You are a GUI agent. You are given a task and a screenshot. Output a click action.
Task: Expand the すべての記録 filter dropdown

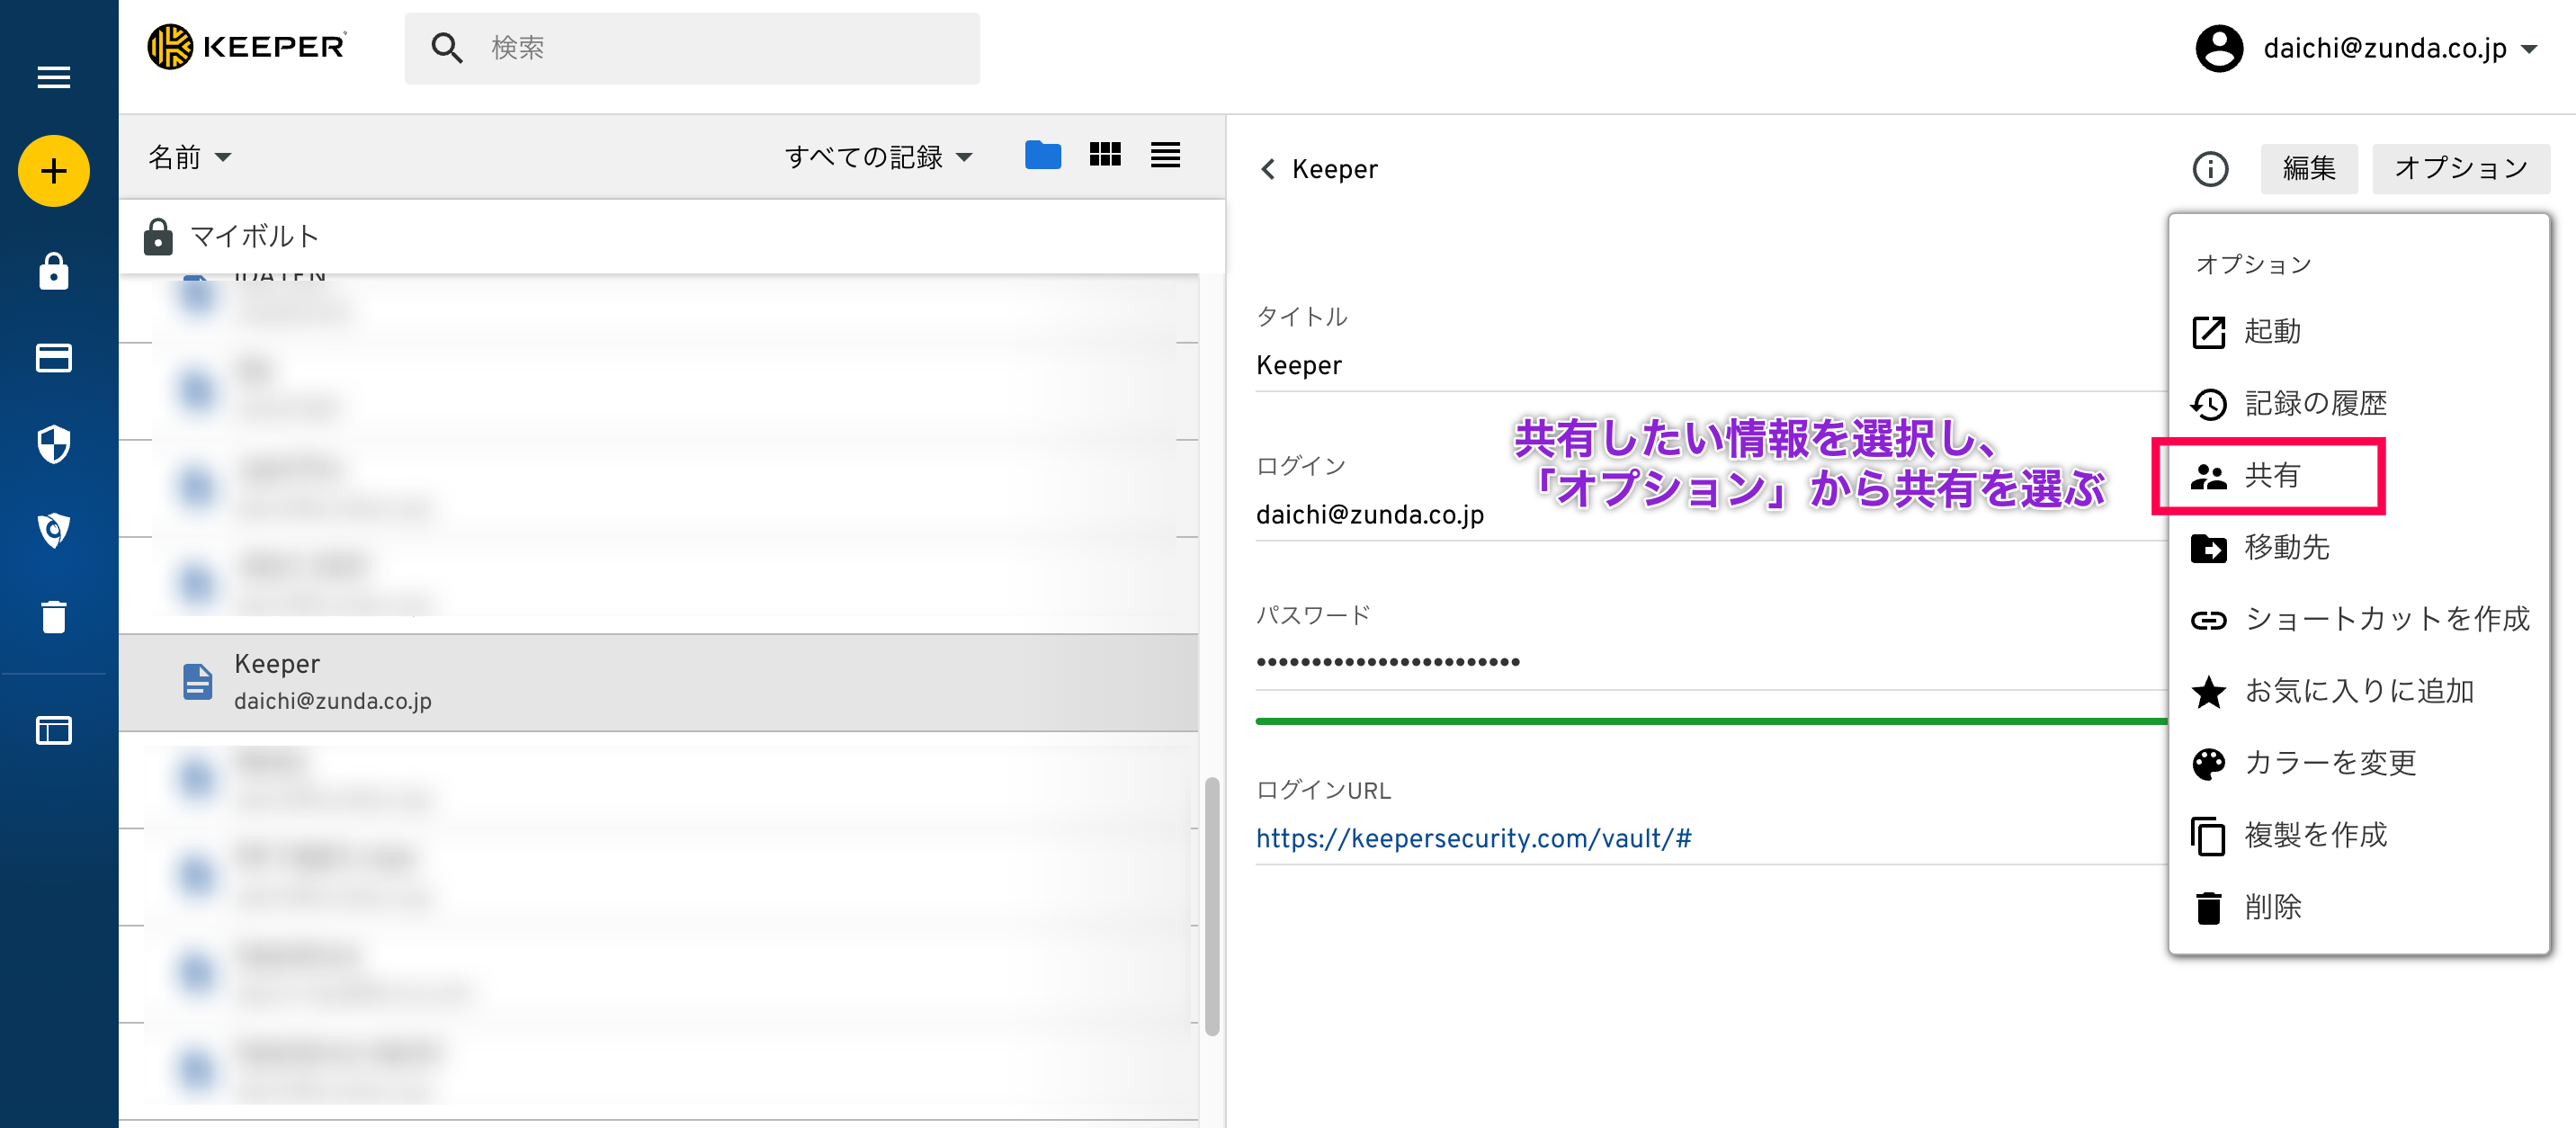point(878,157)
